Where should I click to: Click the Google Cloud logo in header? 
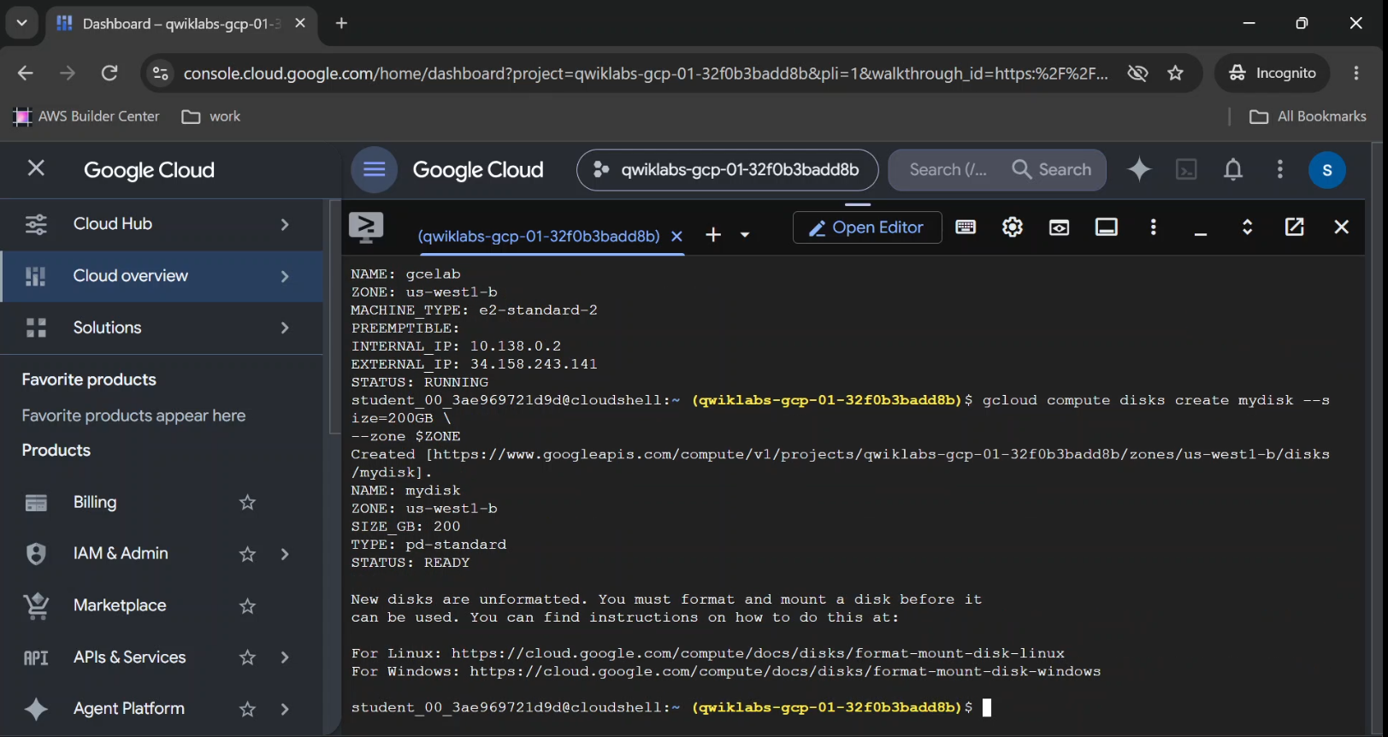click(478, 170)
